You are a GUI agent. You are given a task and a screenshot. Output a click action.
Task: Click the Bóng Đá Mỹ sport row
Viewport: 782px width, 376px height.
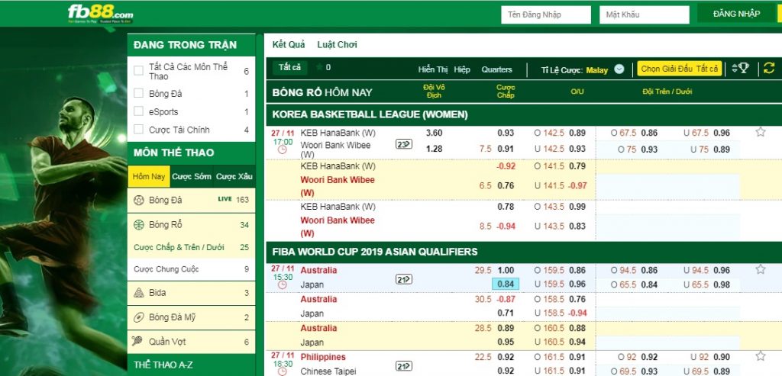pyautogui.click(x=191, y=317)
